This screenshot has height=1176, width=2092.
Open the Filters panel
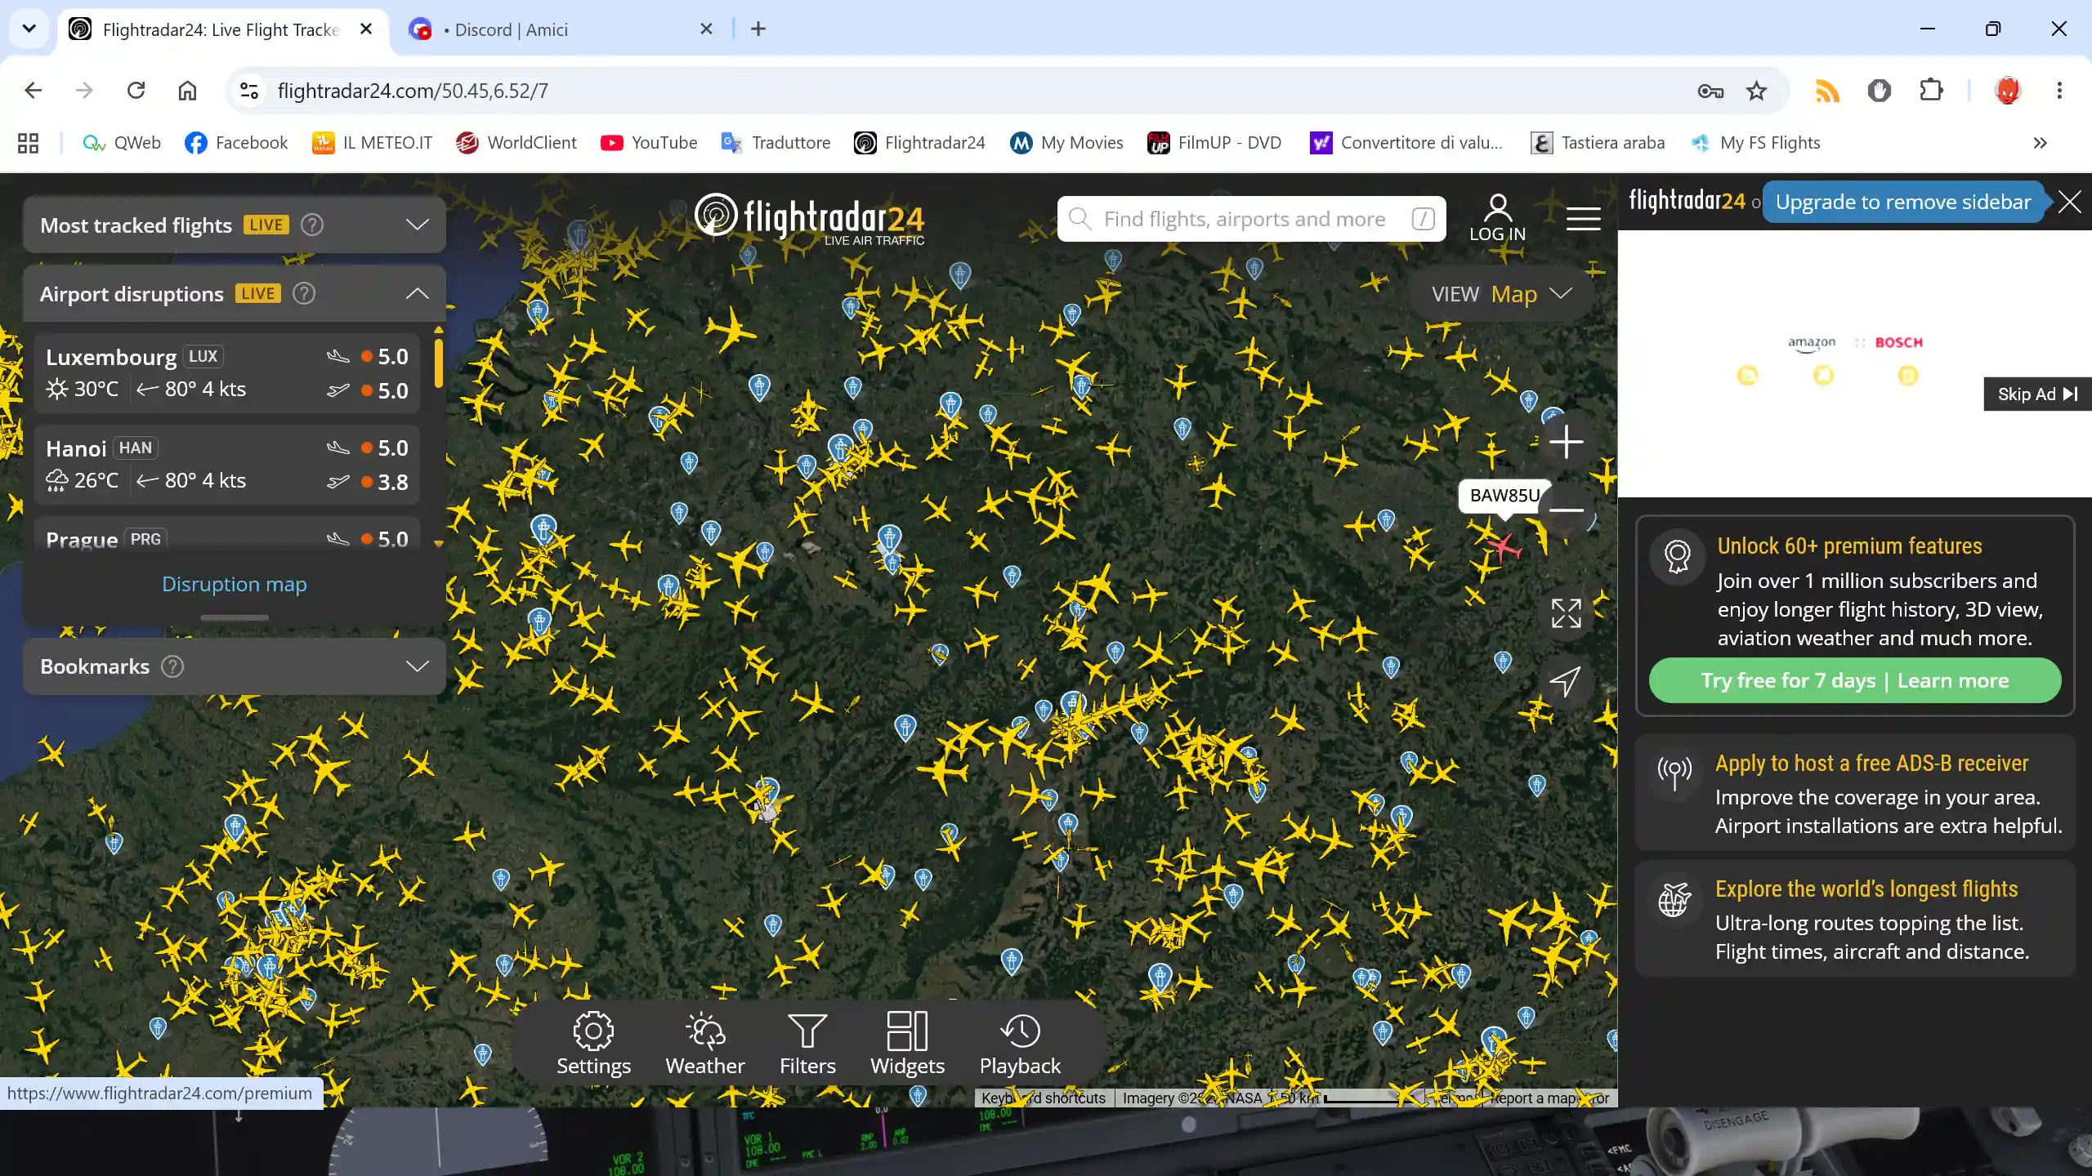[807, 1044]
